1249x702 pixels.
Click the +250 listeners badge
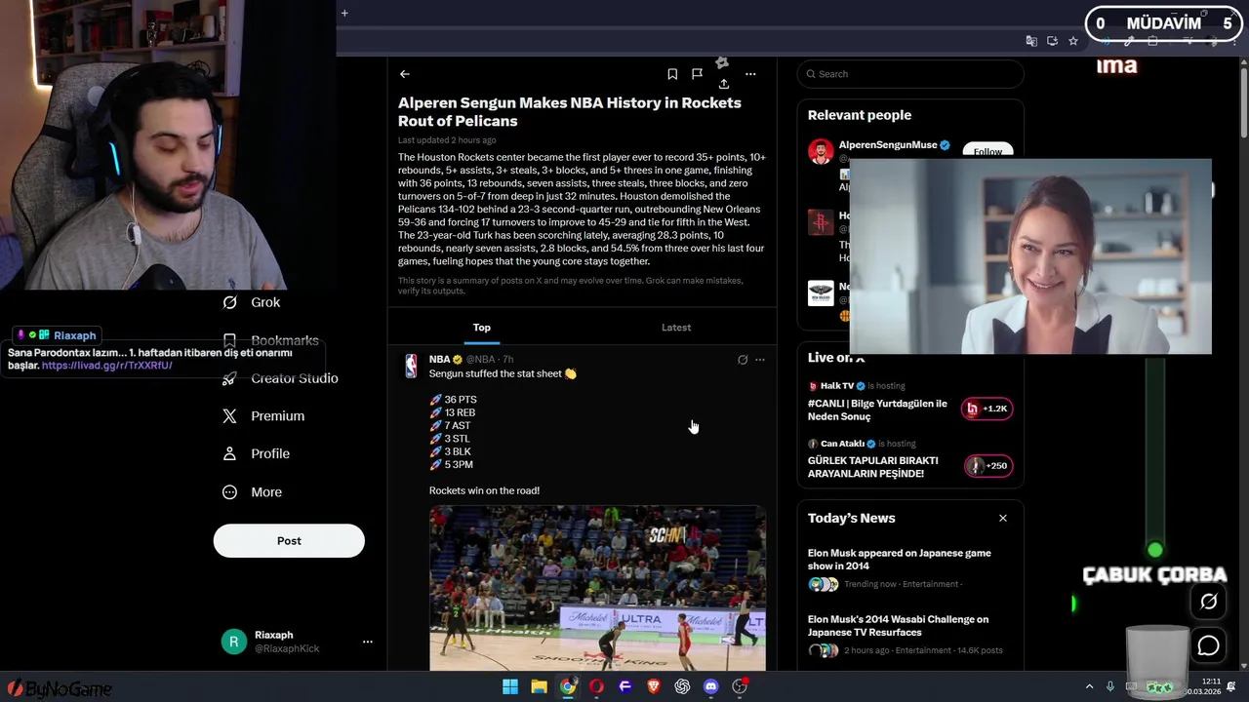[x=988, y=466]
